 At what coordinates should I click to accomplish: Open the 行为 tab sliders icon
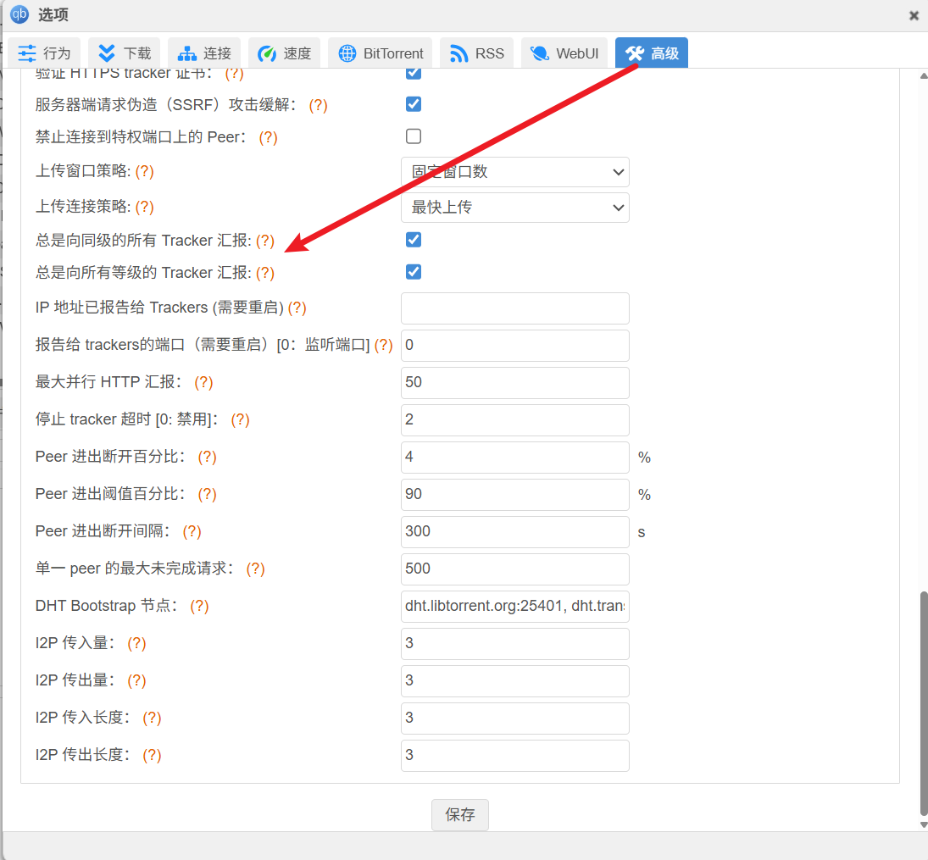click(x=27, y=53)
